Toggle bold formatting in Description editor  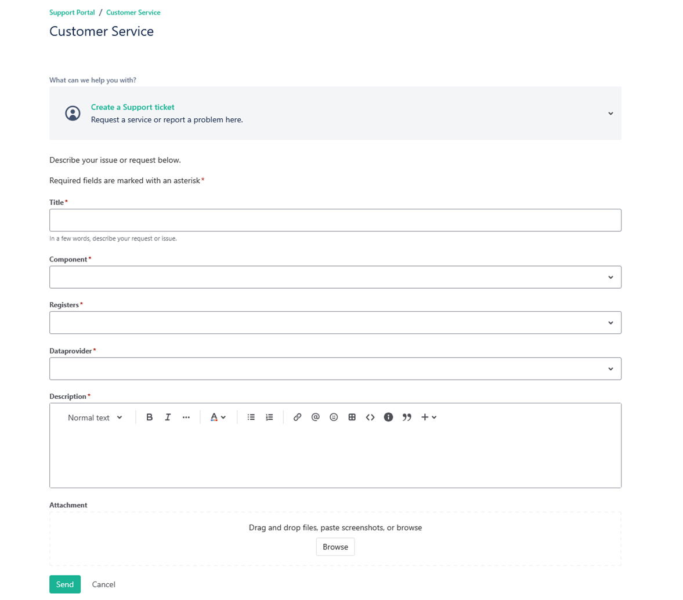[x=149, y=417]
